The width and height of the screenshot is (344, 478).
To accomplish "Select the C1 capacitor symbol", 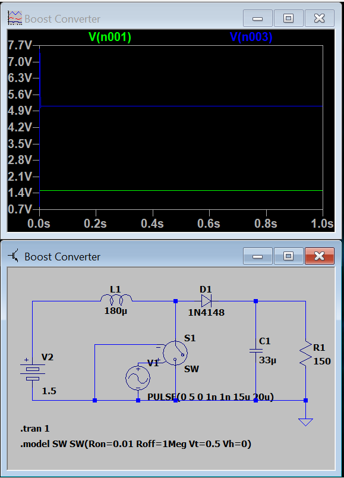I will point(255,351).
